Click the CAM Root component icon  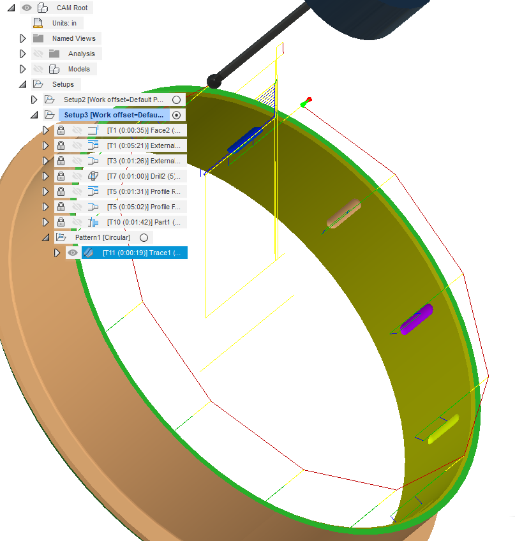point(43,8)
